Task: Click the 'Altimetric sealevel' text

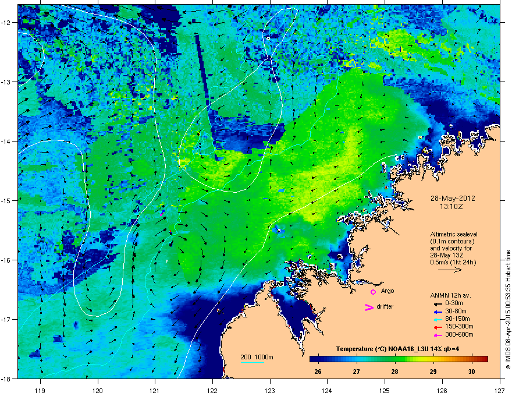Action: (454, 234)
